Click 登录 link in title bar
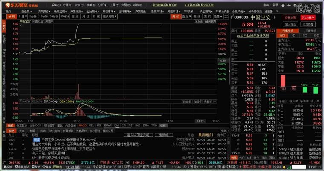 275,5
